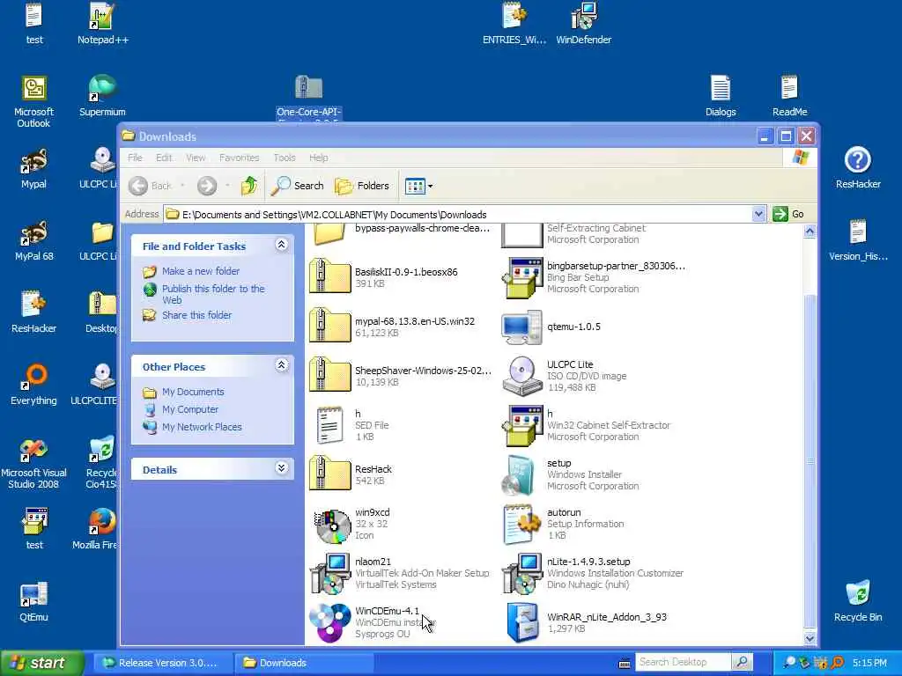Select the qtemu-1.0.5 file
Screen dimensions: 902x676
pos(551,327)
